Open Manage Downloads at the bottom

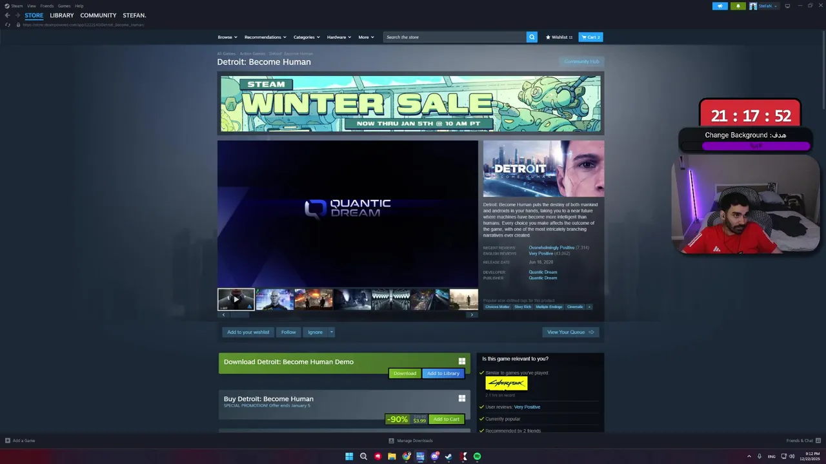click(410, 441)
